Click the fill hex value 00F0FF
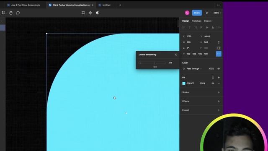 coord(190,83)
